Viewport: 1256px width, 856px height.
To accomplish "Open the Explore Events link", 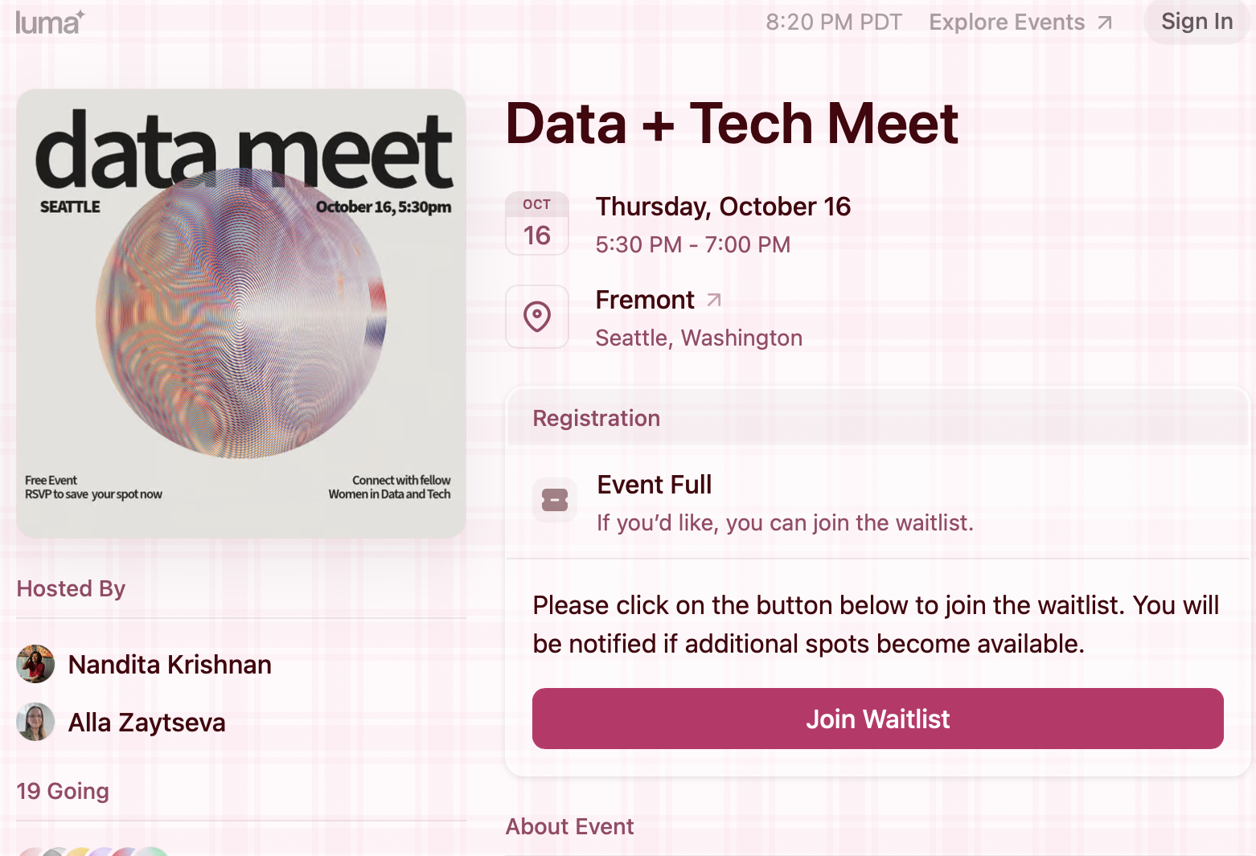I will tap(1007, 23).
